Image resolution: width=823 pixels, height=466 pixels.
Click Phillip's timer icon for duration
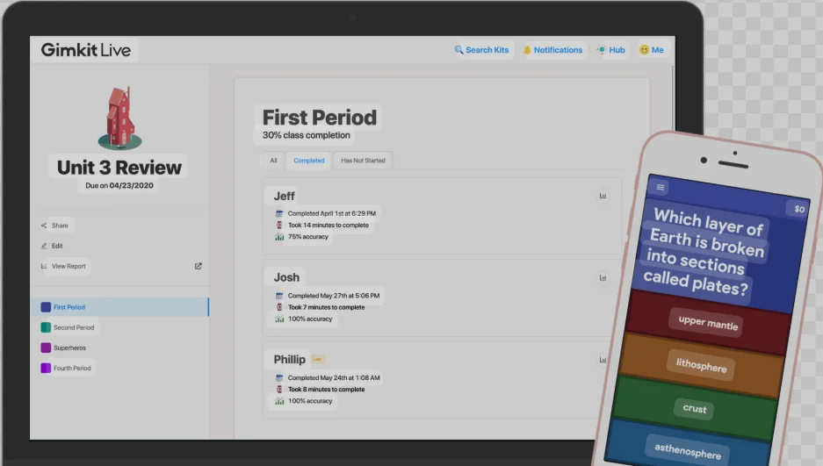point(279,390)
